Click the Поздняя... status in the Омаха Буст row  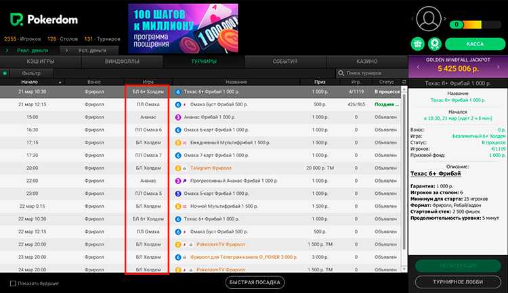tap(387, 105)
